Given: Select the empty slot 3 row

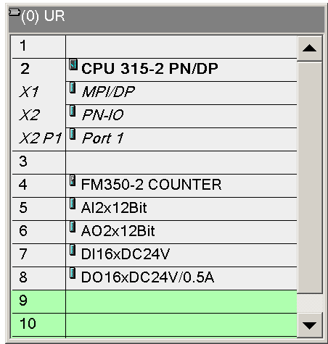Looking at the screenshot, I should 155,163.
